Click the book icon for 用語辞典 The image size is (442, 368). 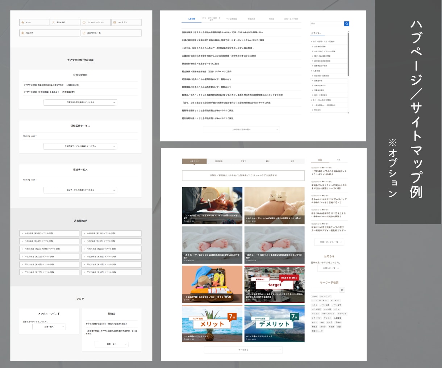click(23, 33)
